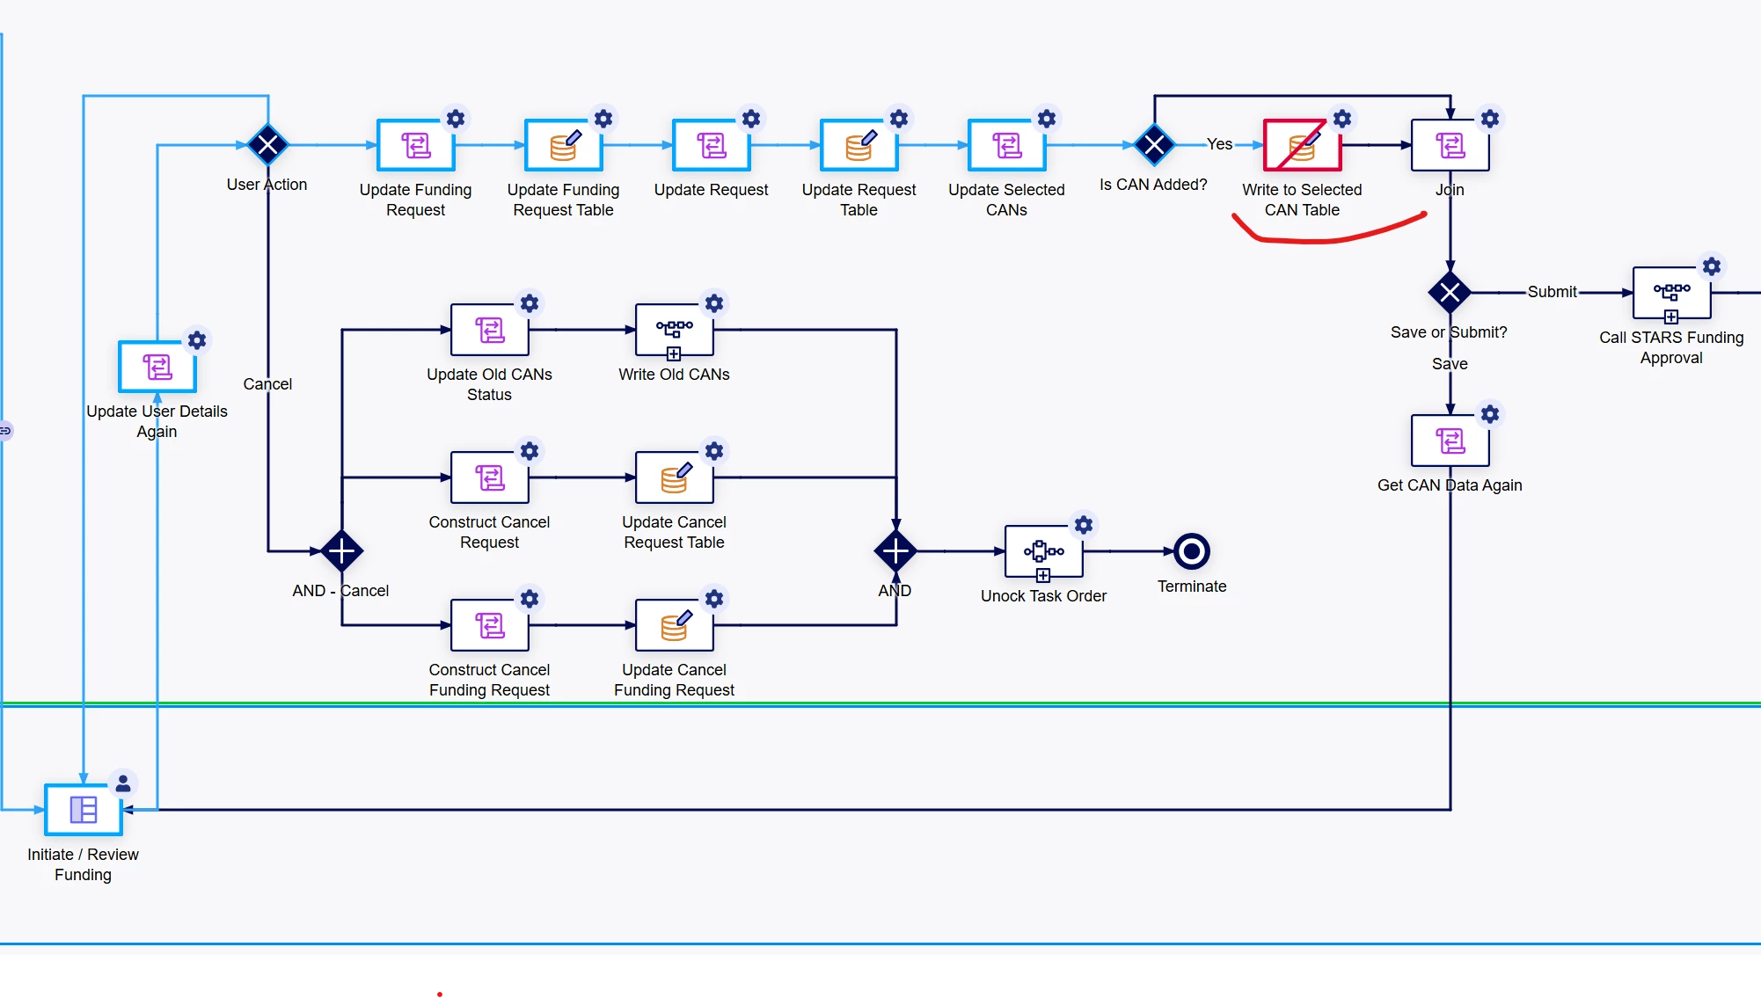Select the Is CAN Added gateway
Image resolution: width=1761 pixels, height=998 pixels.
pos(1155,145)
